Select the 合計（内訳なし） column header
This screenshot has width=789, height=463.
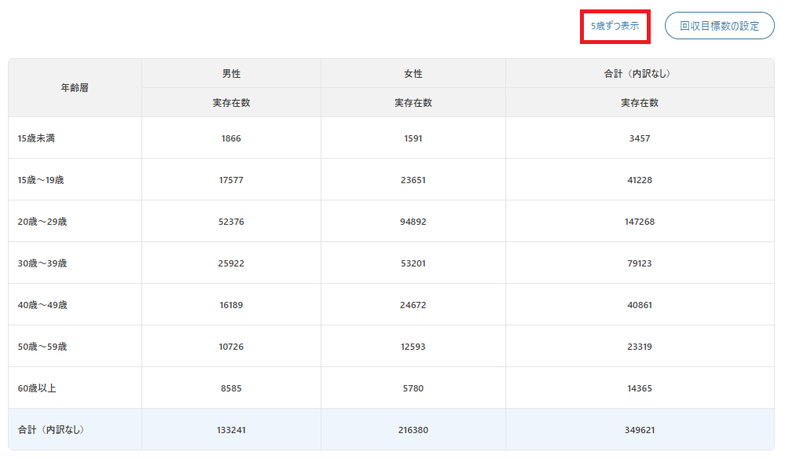(640, 73)
